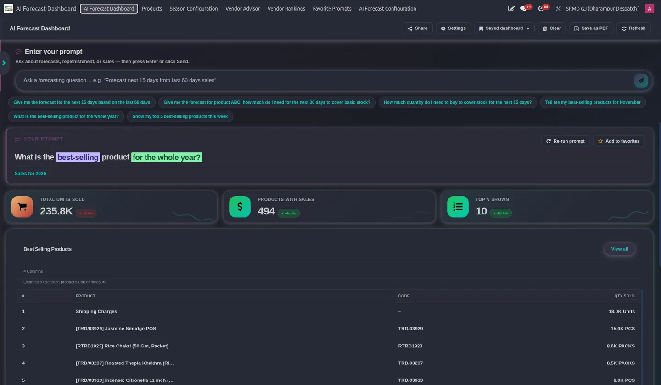Select 'forecast for product ABC' suggestion chip

[267, 102]
